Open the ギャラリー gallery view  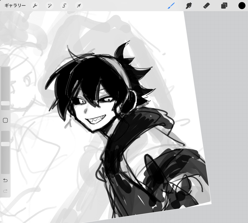15,6
